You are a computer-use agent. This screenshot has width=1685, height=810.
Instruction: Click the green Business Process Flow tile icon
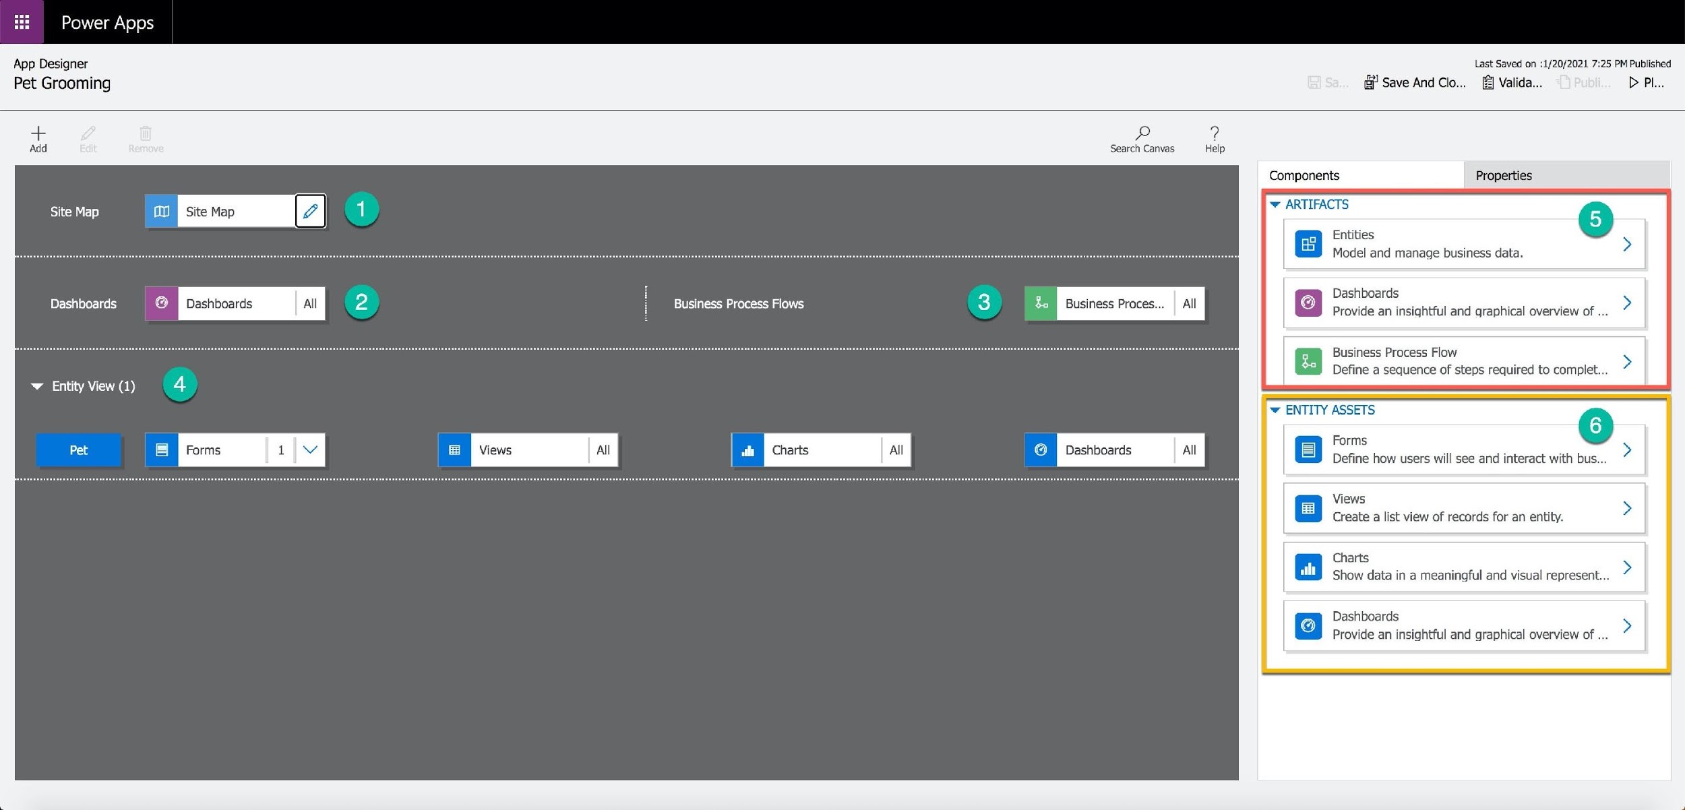pos(1041,303)
